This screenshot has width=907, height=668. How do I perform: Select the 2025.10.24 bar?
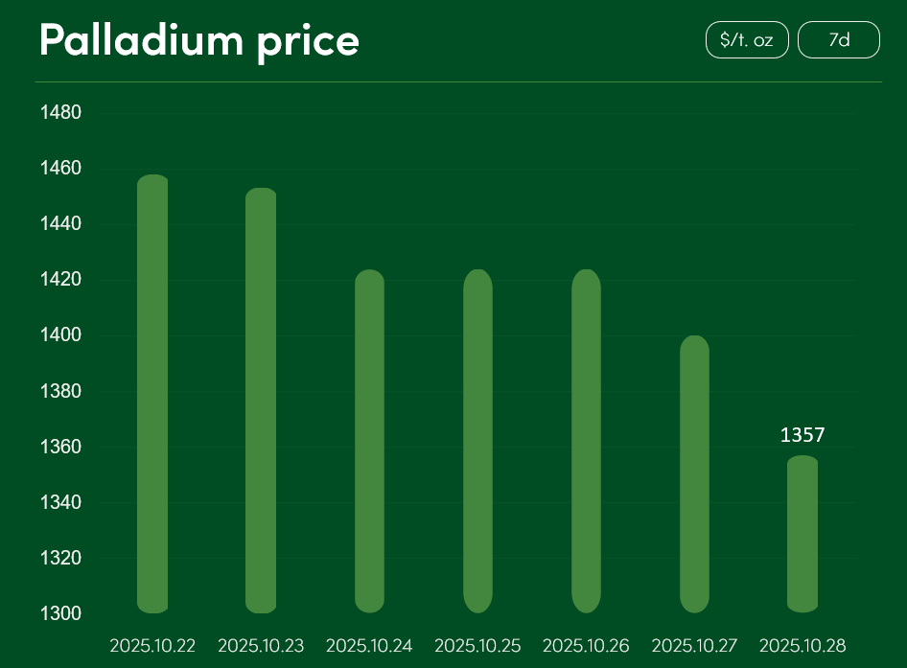pyautogui.click(x=369, y=441)
